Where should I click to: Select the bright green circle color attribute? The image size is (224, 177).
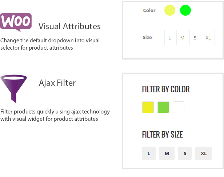pos(185,10)
